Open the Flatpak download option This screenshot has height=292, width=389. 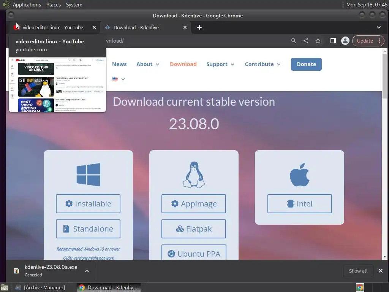[x=194, y=229]
